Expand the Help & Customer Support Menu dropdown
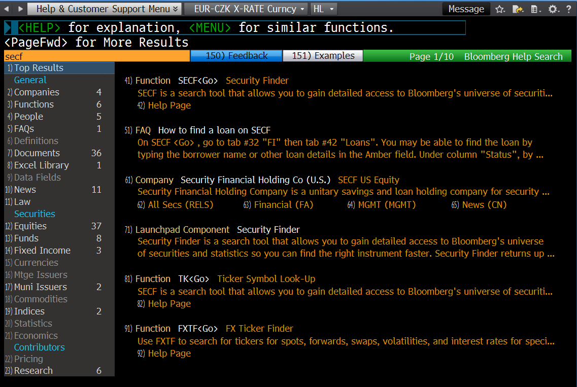Viewport: 577px width, 387px height. tap(105, 9)
